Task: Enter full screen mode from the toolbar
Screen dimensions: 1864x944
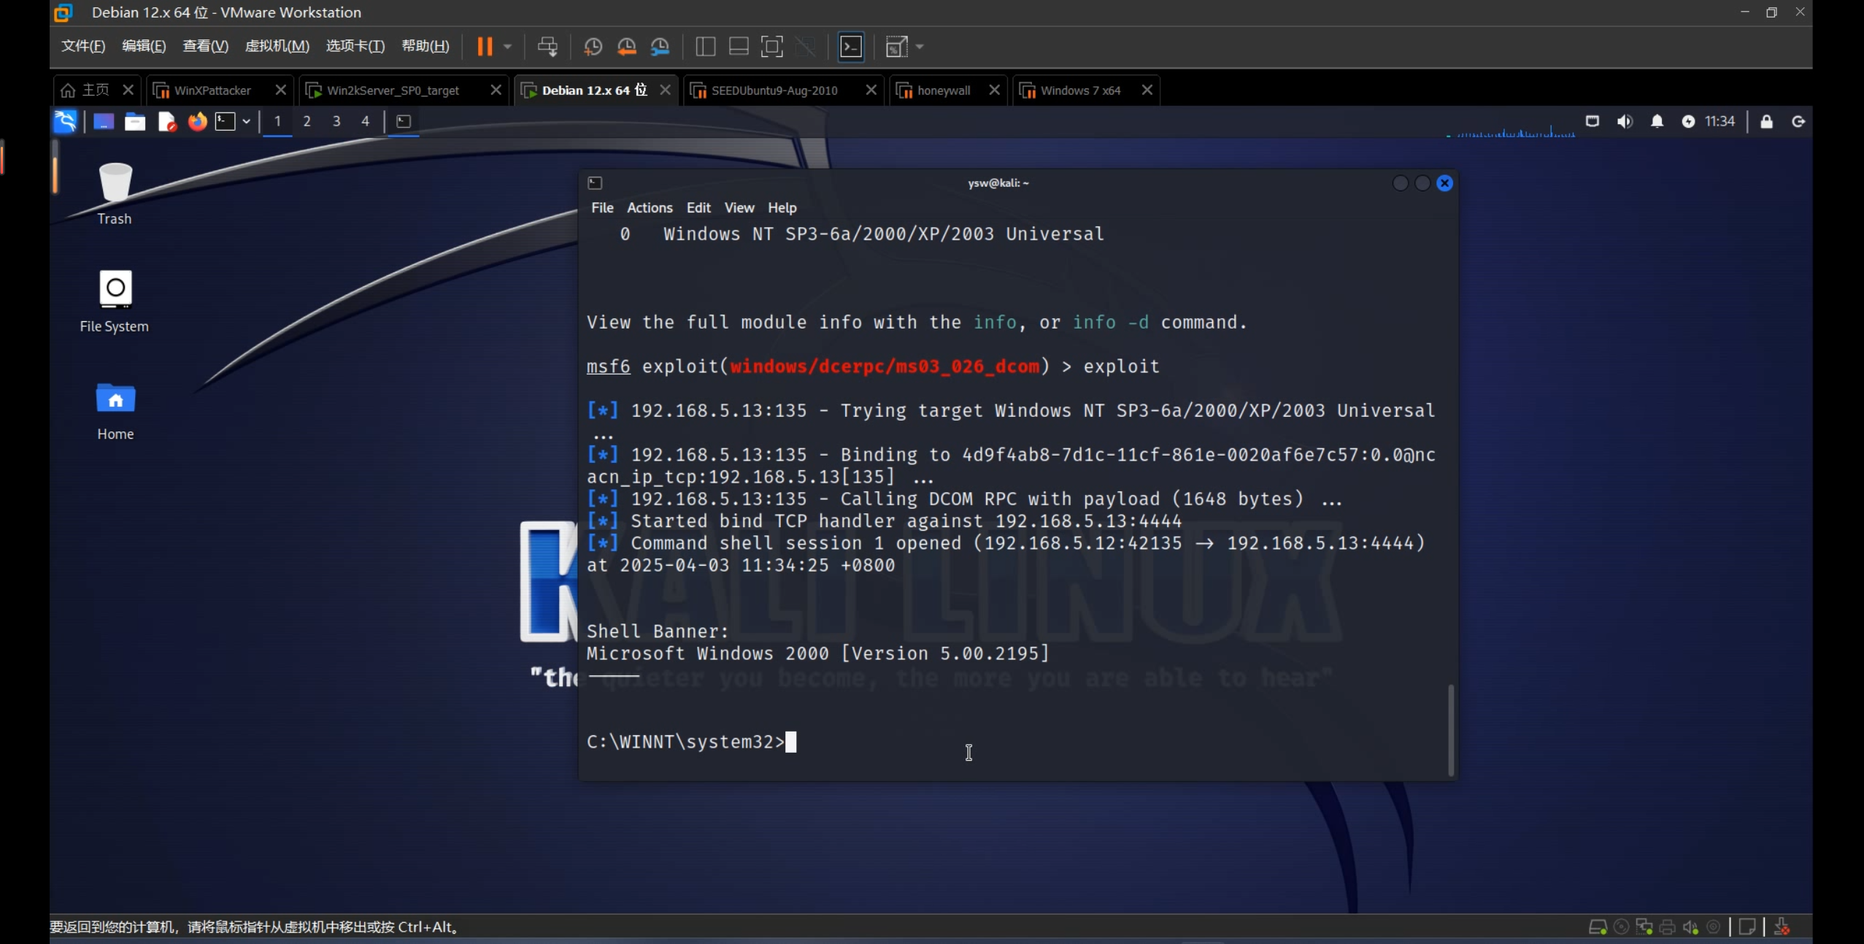Action: (771, 47)
